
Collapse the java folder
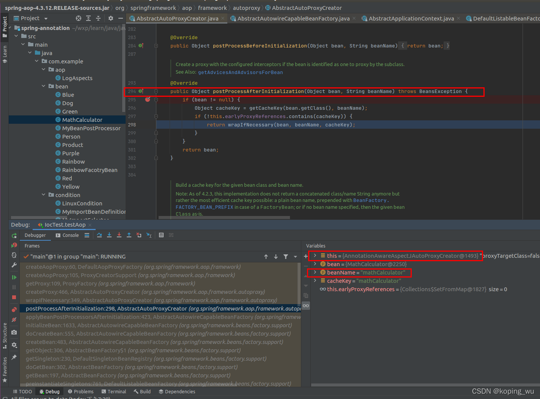click(x=30, y=53)
